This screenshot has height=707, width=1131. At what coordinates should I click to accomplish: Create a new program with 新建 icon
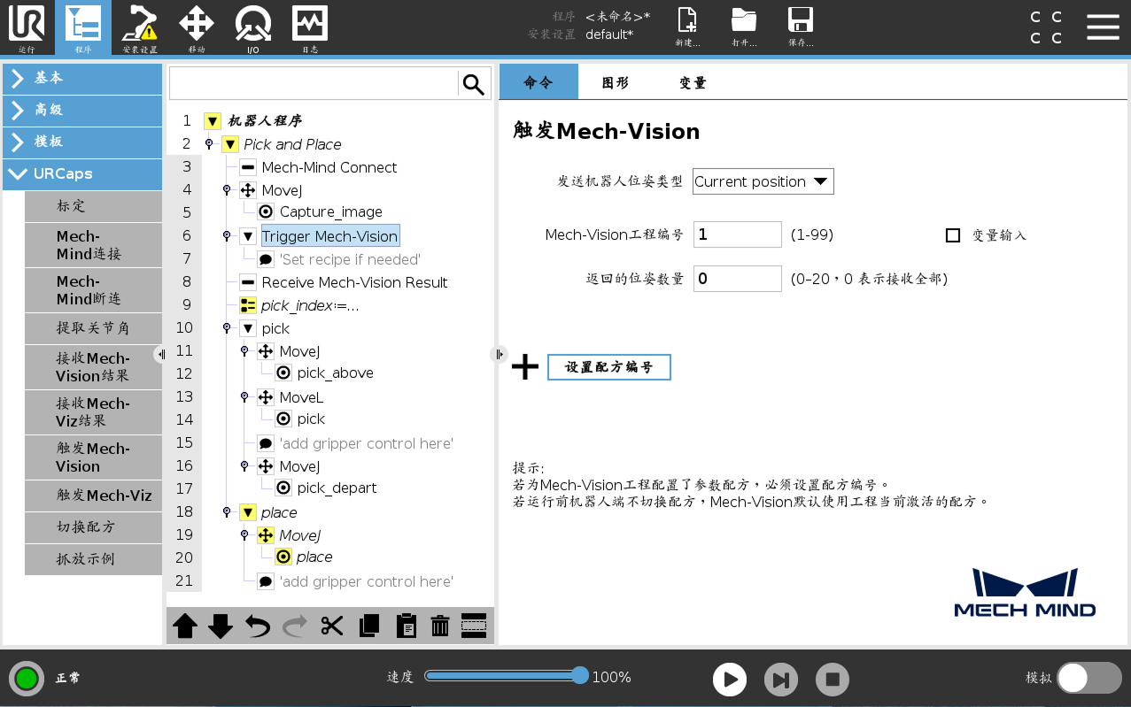686,27
